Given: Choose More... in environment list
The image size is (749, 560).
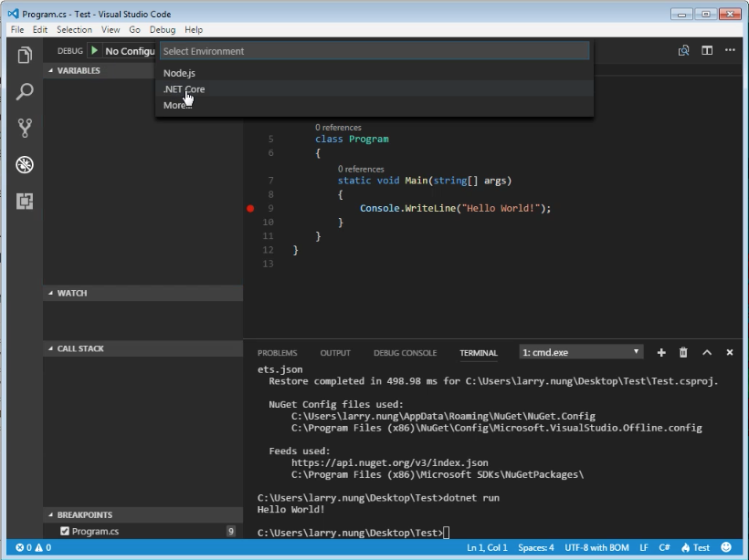Looking at the screenshot, I should pos(374,106).
